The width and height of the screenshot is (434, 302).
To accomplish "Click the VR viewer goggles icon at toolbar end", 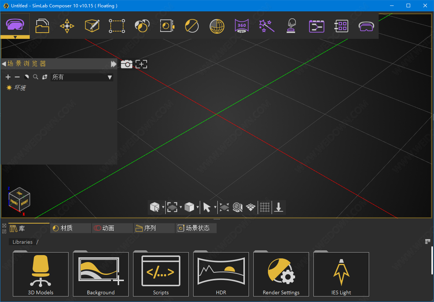I will (366, 27).
